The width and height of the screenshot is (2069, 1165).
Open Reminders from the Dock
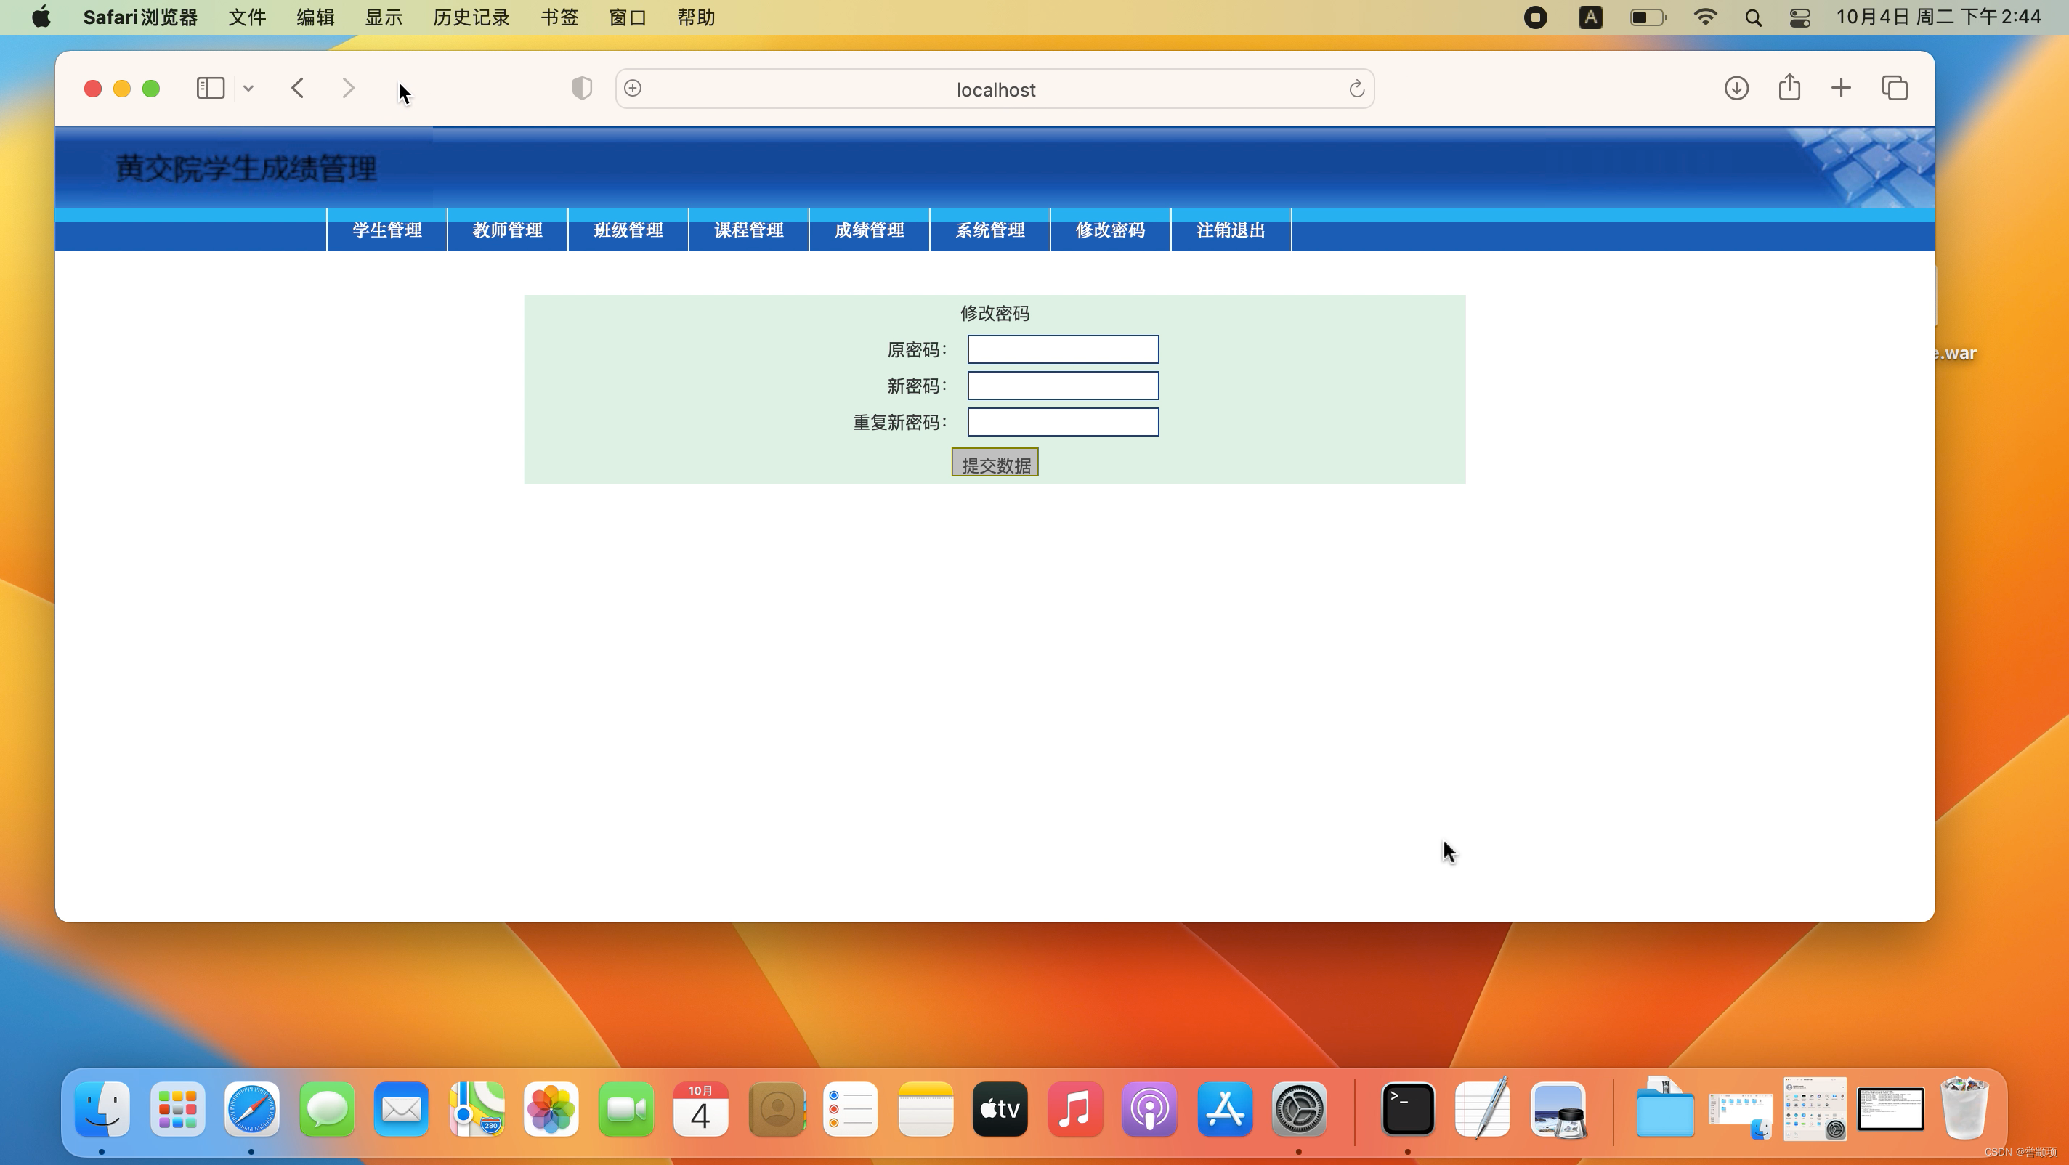tap(851, 1109)
